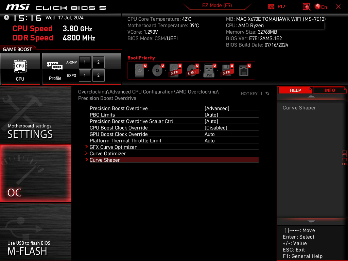Open Precision Boost Overdrive value dropdown
The image size is (348, 261).
pyautogui.click(x=217, y=108)
